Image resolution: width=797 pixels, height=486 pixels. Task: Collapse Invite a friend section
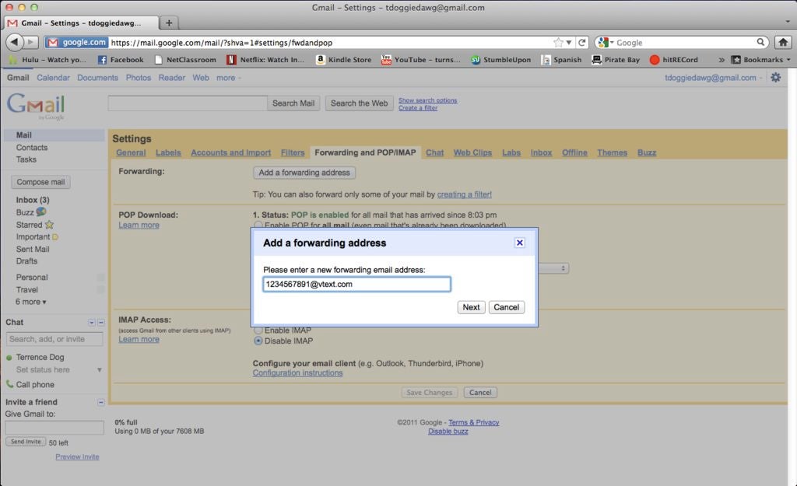click(100, 402)
